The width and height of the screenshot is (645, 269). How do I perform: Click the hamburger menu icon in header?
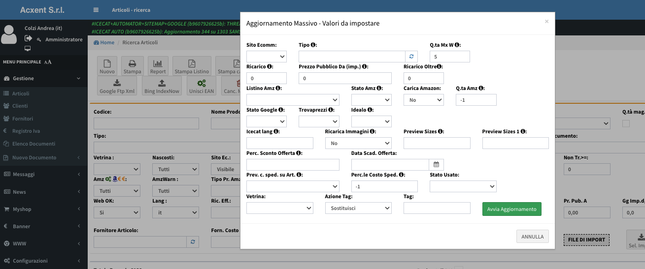tap(96, 10)
